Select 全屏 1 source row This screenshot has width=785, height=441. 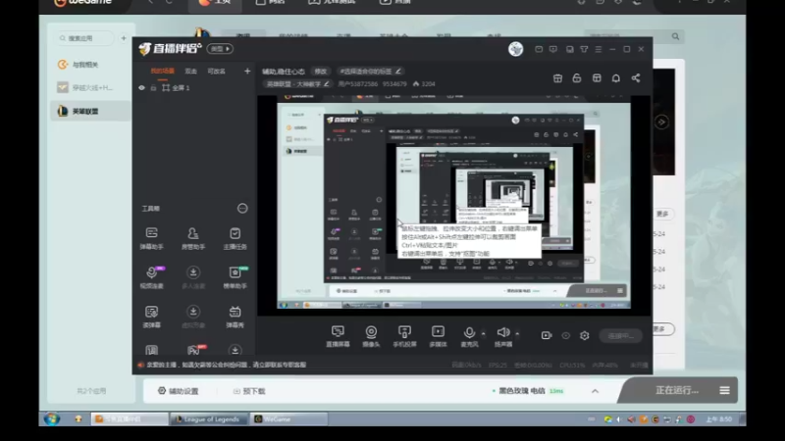pyautogui.click(x=193, y=88)
